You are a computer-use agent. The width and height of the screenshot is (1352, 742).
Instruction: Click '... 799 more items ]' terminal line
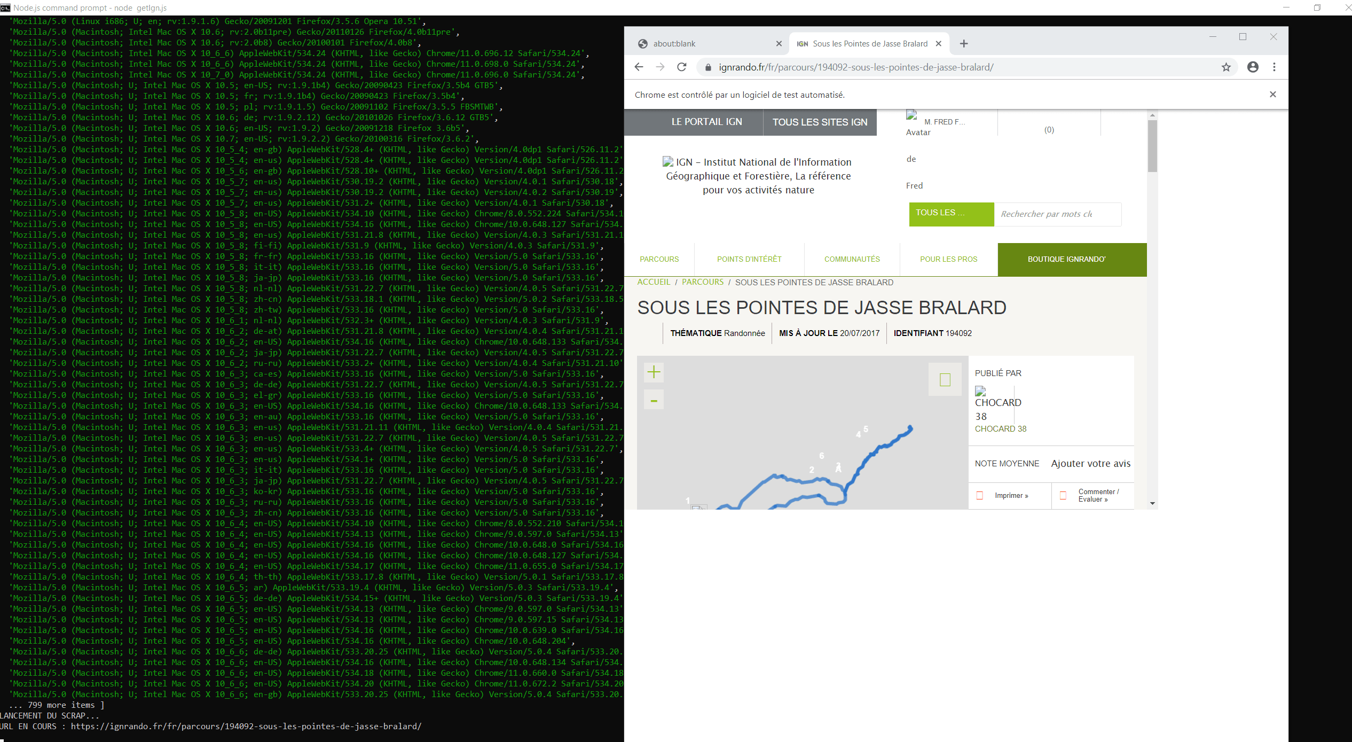click(57, 705)
